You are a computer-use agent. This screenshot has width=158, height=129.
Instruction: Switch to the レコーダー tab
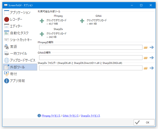(x=20, y=19)
